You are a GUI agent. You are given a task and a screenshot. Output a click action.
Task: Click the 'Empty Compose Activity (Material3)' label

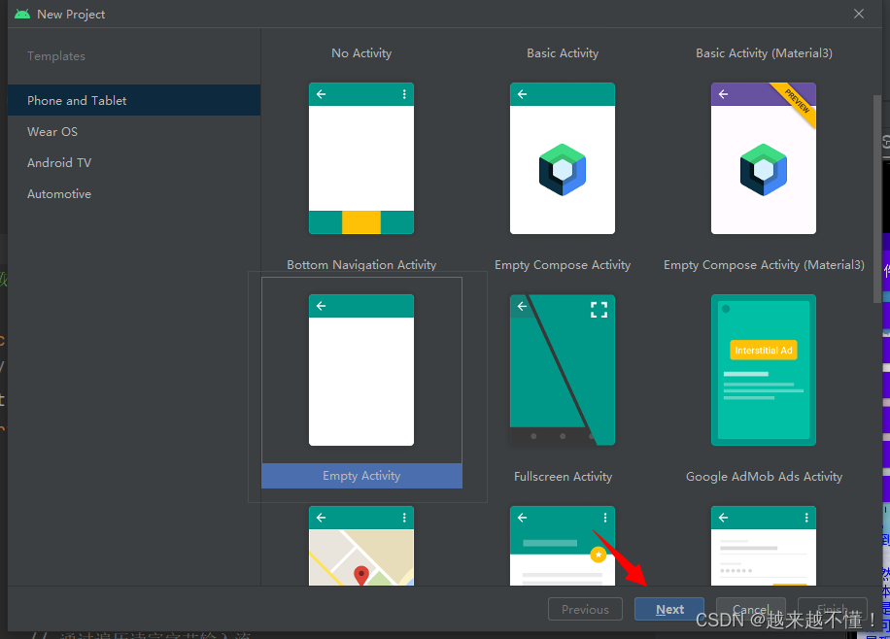764,265
